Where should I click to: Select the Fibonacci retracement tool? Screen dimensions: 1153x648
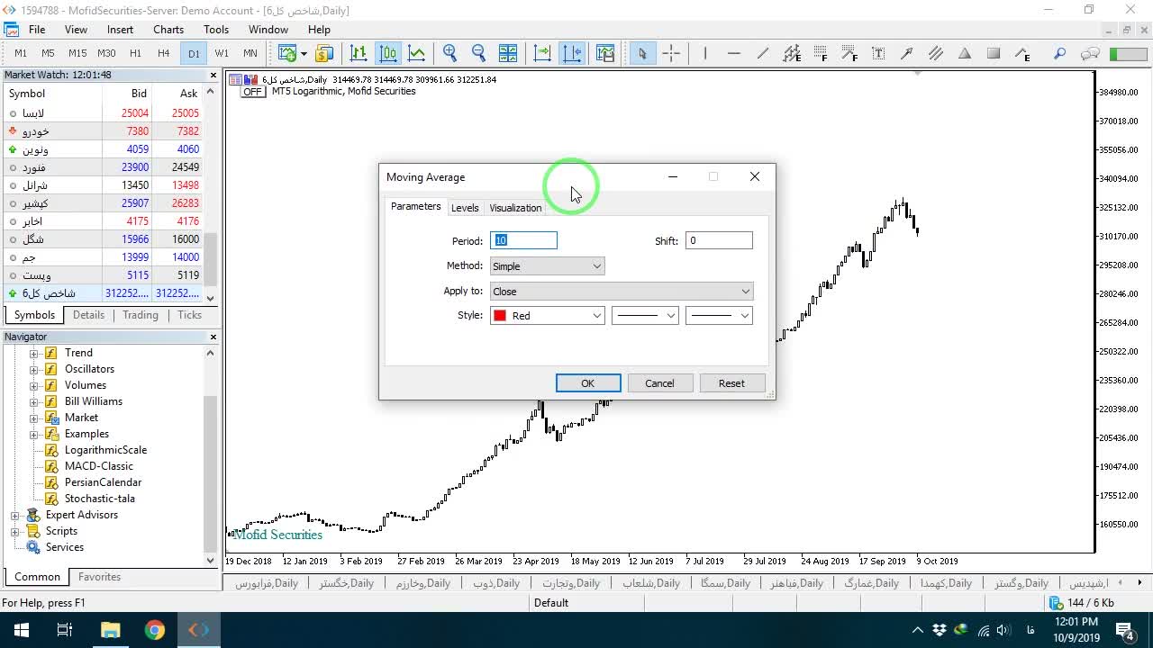pyautogui.click(x=821, y=53)
